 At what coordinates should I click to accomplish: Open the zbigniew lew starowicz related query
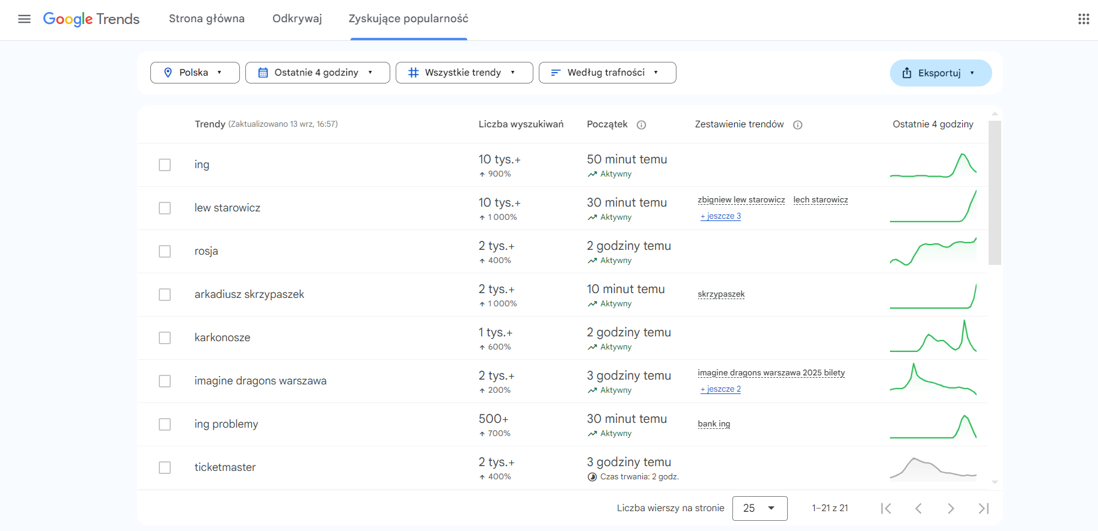pyautogui.click(x=741, y=200)
